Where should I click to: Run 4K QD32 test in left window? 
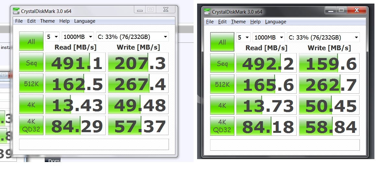click(31, 125)
